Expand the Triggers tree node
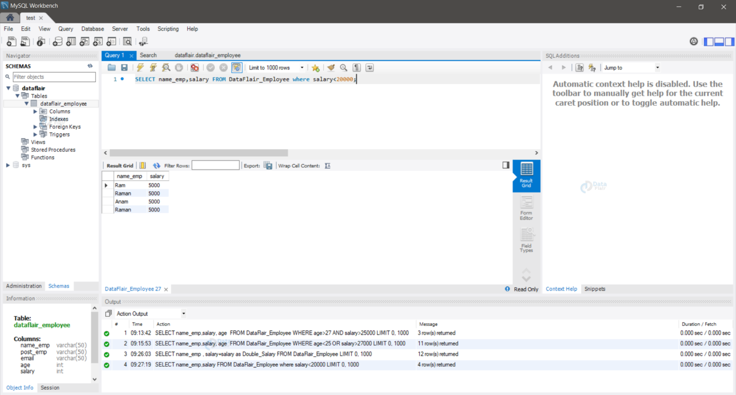 click(x=35, y=134)
